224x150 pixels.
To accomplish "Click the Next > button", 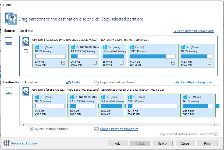I will pyautogui.click(x=163, y=144).
